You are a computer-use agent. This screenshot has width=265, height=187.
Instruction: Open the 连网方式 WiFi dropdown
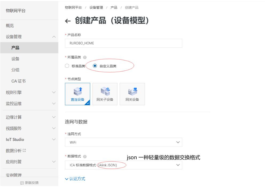coord(124,142)
